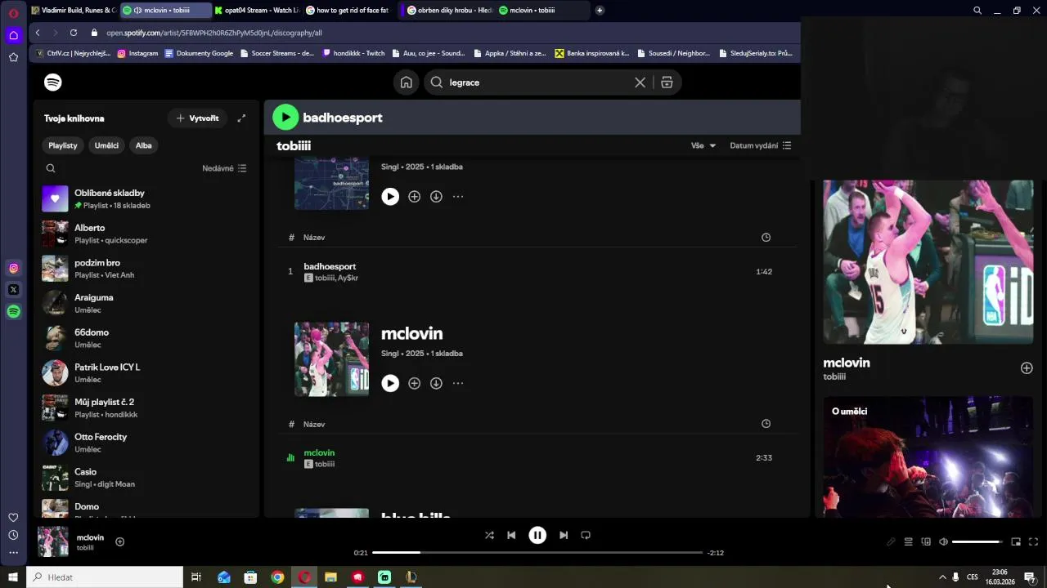Skip to the previous track
Screen dimensions: 1047x588
pos(511,536)
